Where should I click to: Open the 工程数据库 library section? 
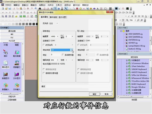tap(12, 100)
